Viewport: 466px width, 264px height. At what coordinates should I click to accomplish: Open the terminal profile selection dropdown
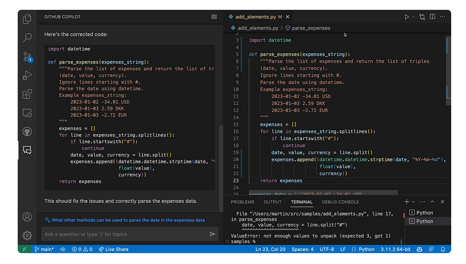pos(413,202)
